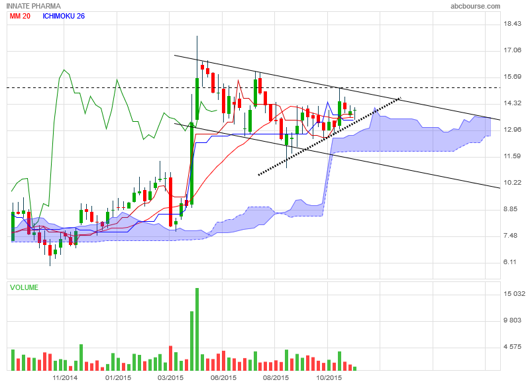
Task: Click volume axis value 4 575
Action: click(x=512, y=347)
